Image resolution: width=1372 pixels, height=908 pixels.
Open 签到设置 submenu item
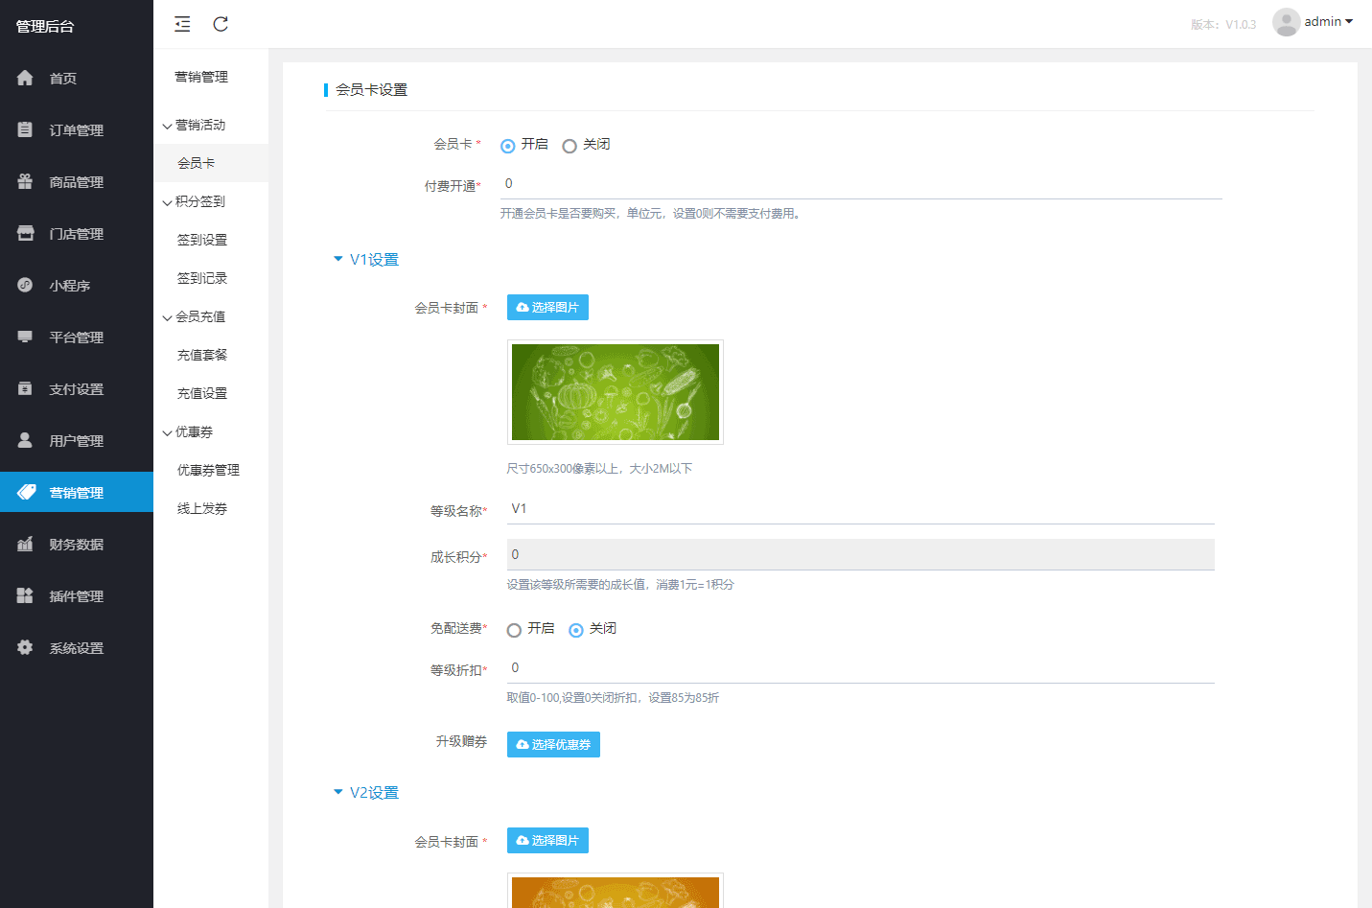pos(211,240)
